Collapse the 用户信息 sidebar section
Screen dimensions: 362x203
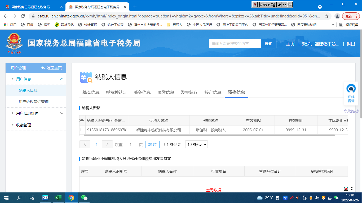62,79
